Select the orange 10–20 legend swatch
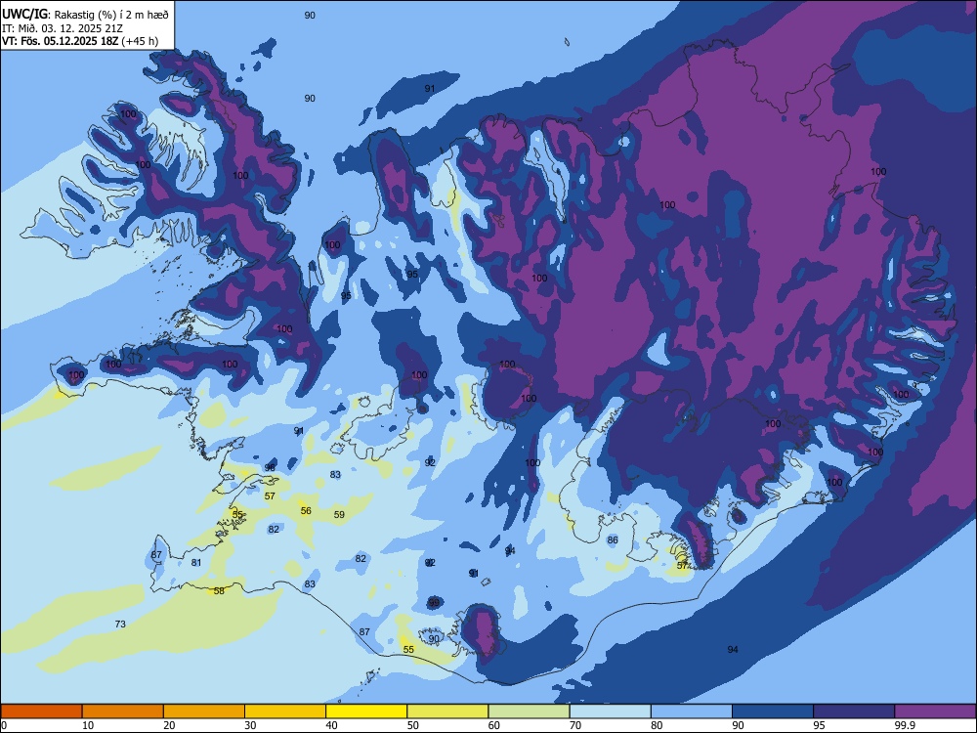 click(x=123, y=711)
